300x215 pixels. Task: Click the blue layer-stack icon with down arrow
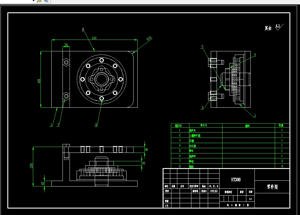46,1
